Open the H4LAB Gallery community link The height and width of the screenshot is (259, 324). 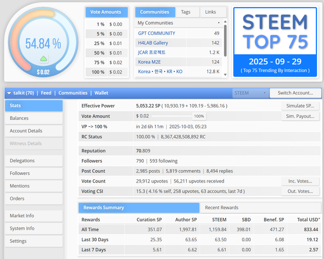(x=153, y=43)
